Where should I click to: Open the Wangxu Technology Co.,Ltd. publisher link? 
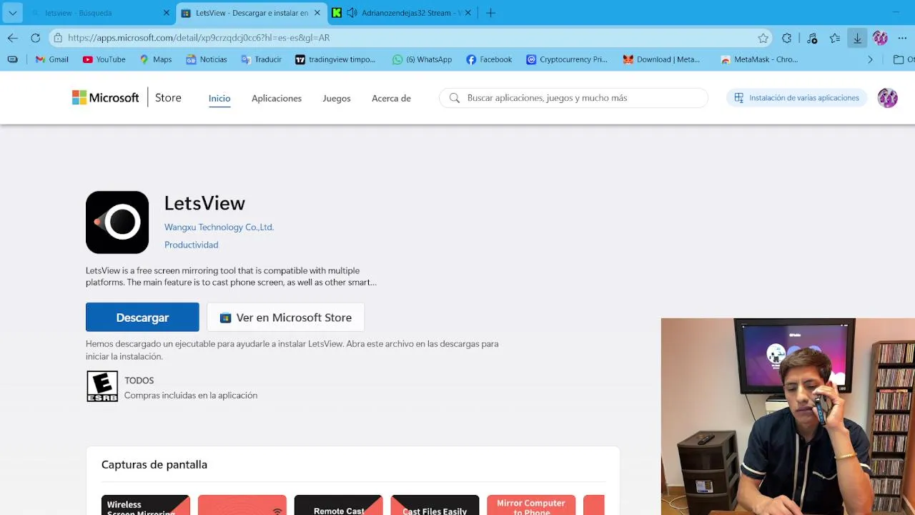[219, 227]
